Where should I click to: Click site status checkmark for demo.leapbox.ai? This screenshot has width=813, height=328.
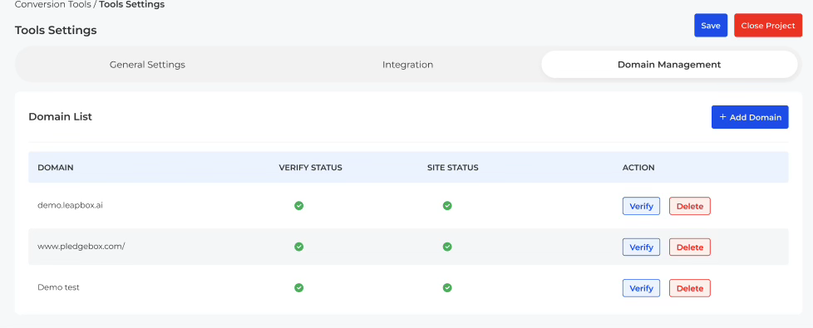[x=447, y=206]
